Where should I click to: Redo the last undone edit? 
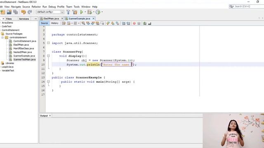(x=30, y=12)
